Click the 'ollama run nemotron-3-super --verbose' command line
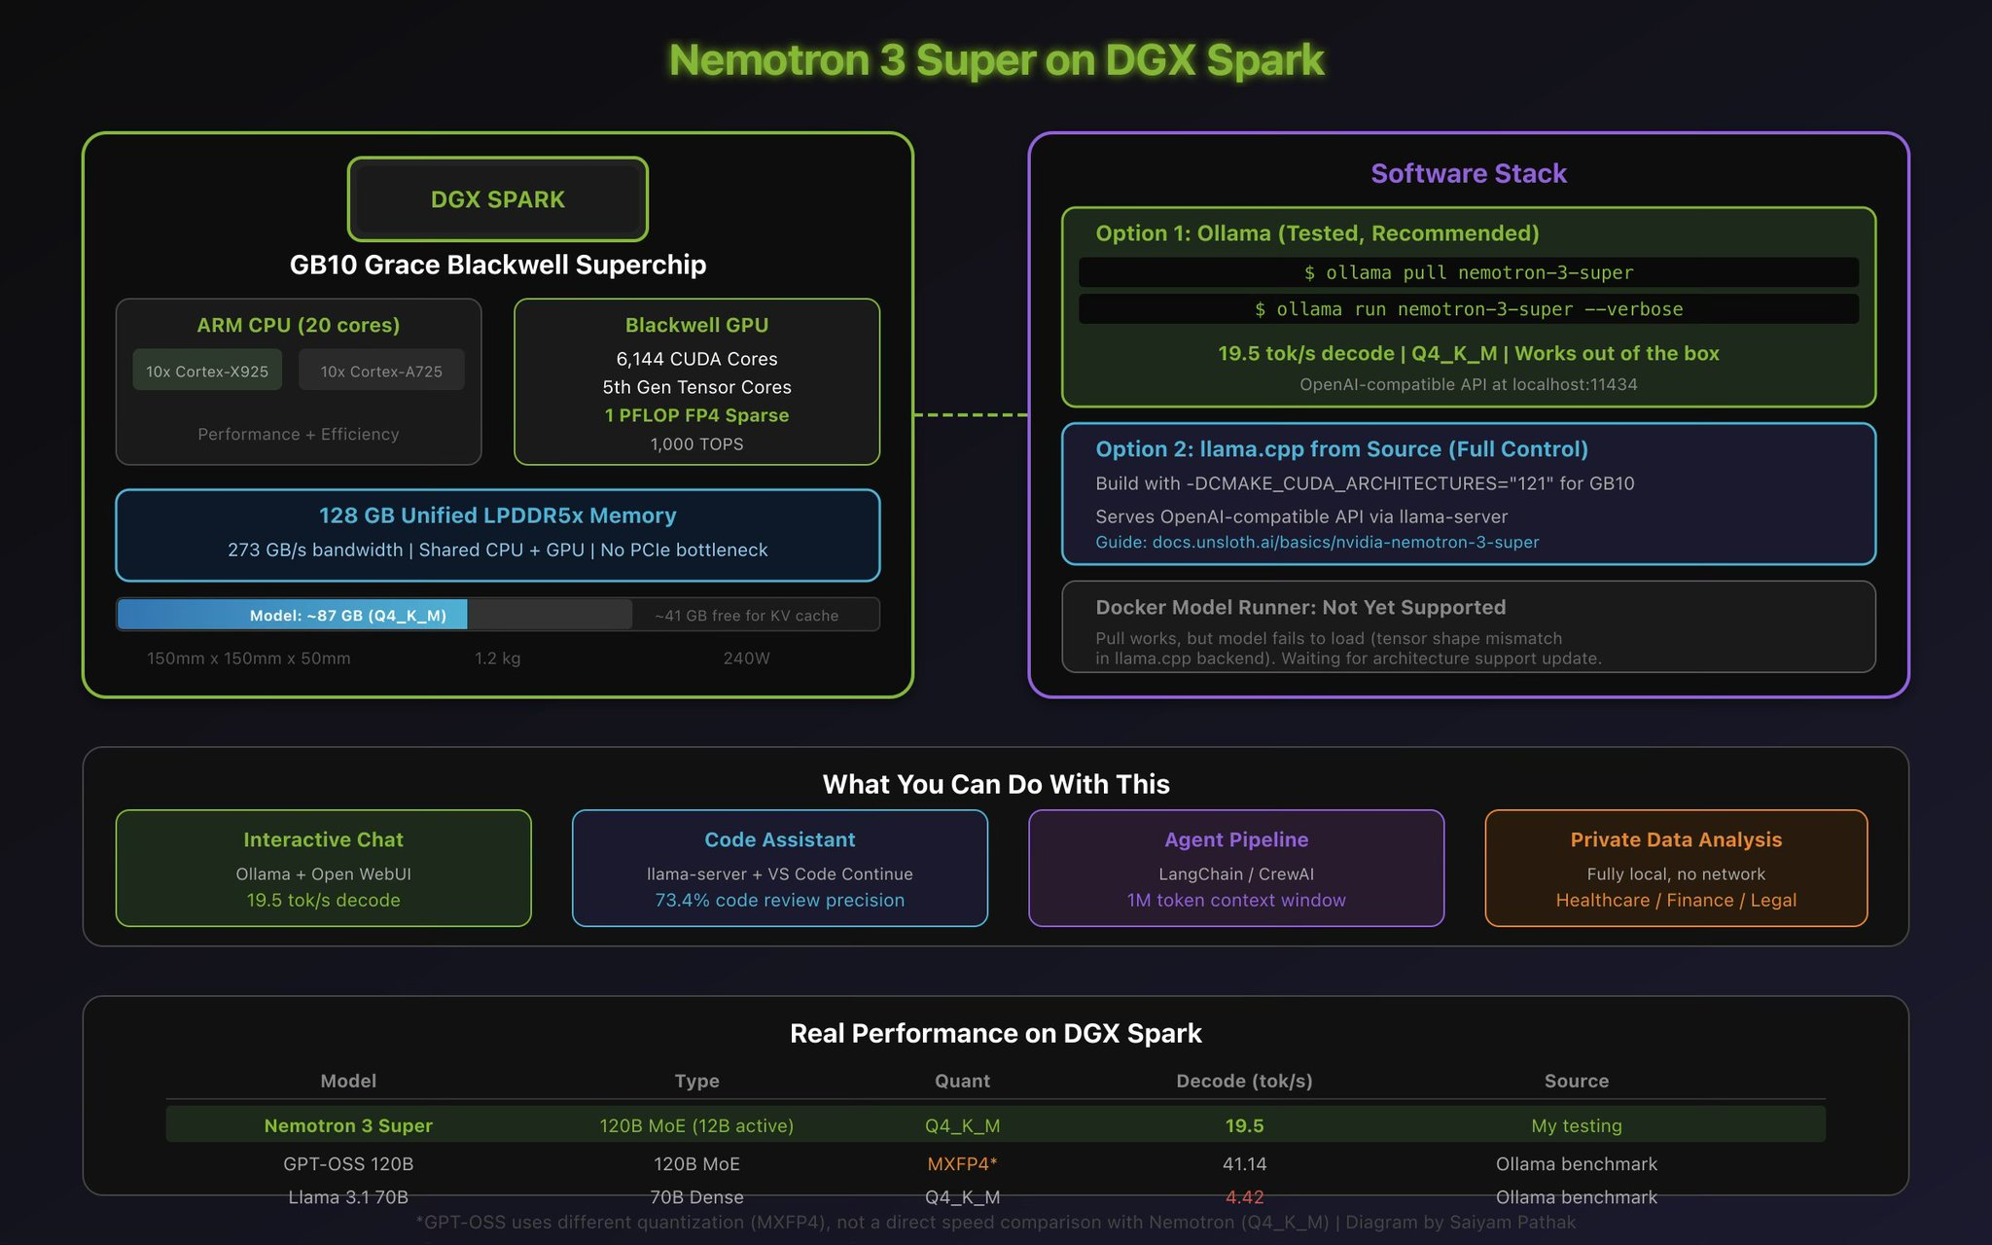This screenshot has width=1992, height=1245. click(1469, 309)
